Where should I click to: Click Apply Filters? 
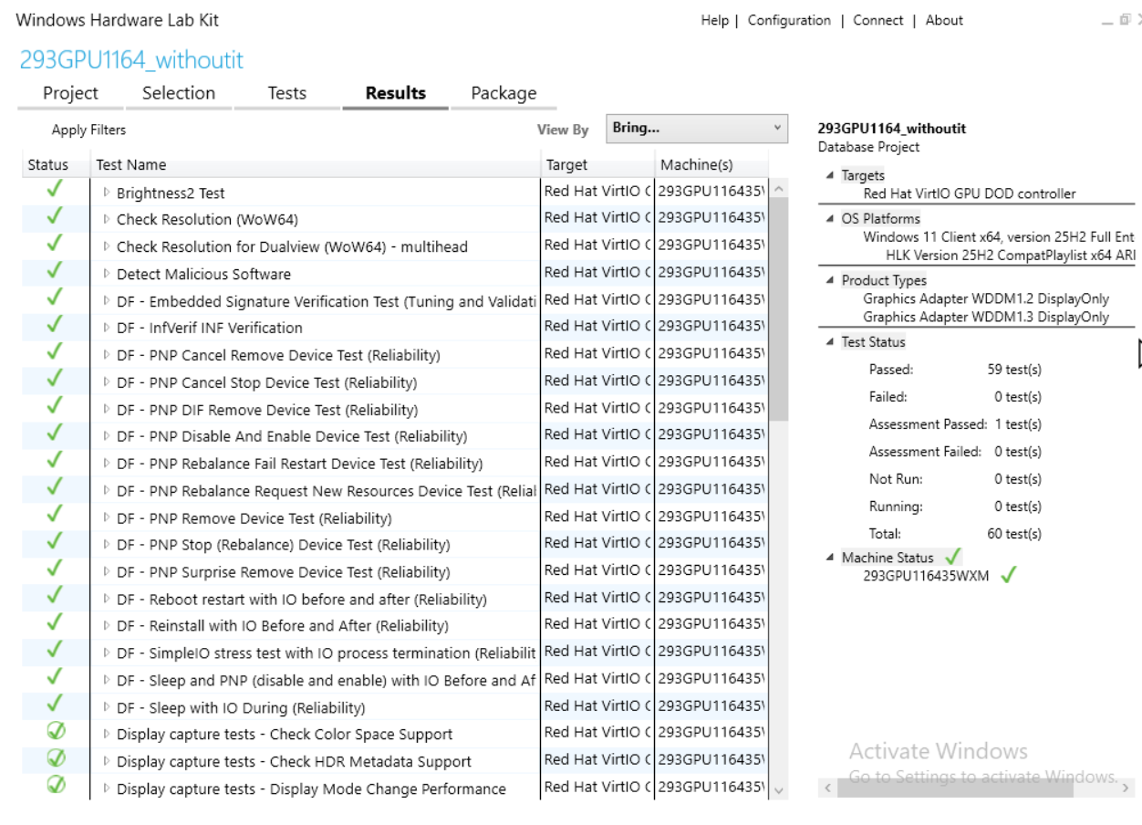[x=88, y=131]
